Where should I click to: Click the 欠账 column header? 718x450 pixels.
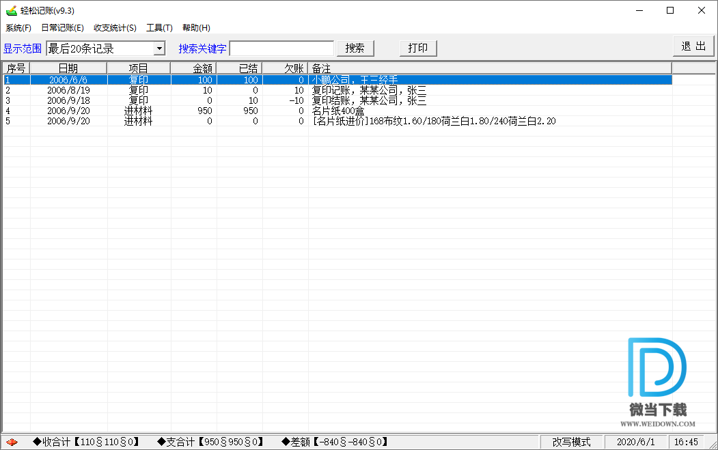coord(285,68)
